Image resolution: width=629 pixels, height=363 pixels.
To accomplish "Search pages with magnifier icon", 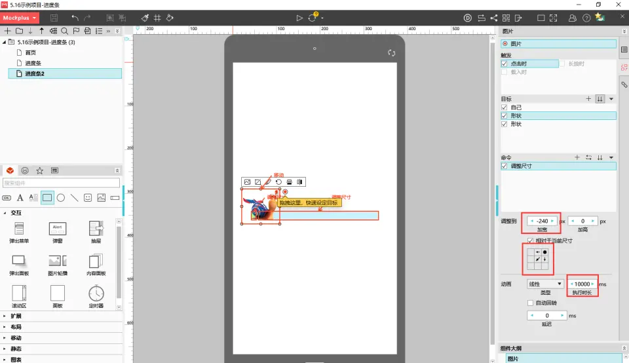I will coord(64,31).
